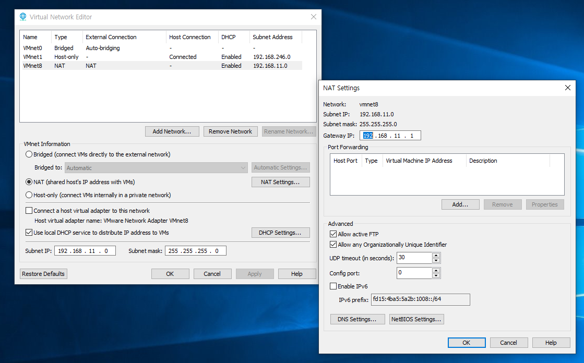Uncheck Allow active FTP
Screen dimensions: 584x363
[x=333, y=234]
